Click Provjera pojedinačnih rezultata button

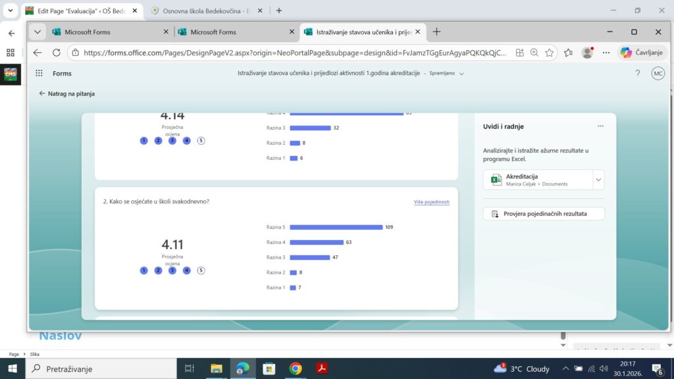pos(544,214)
